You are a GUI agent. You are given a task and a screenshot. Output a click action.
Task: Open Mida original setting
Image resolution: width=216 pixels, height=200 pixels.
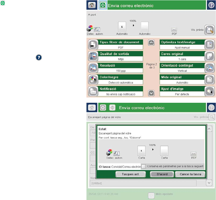(x=182, y=80)
